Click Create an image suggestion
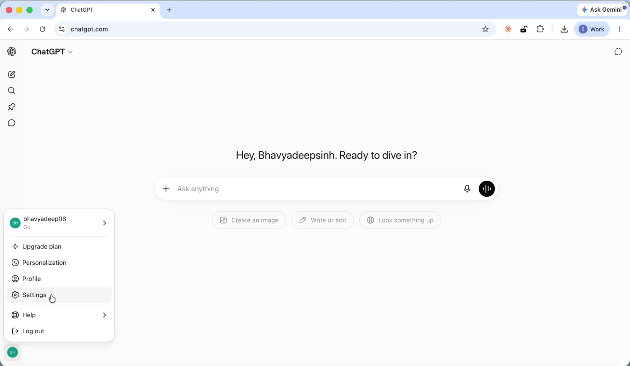The image size is (630, 366). (x=249, y=220)
